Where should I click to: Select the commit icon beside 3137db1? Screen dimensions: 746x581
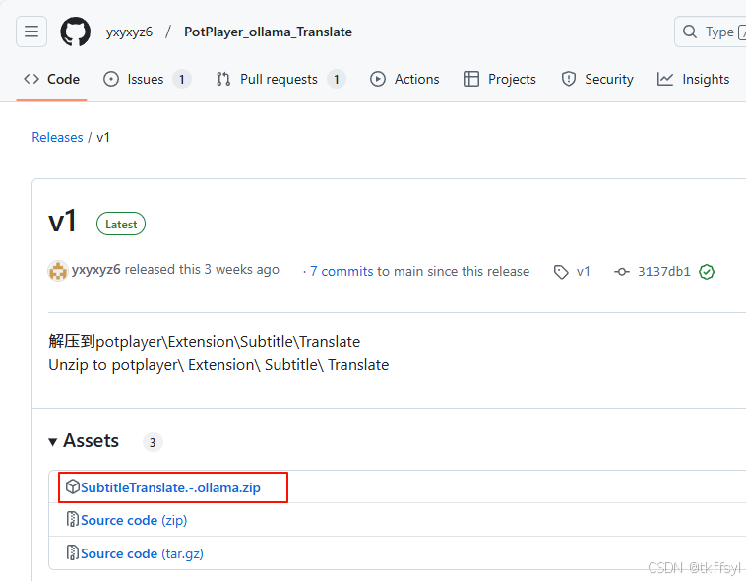click(x=621, y=272)
